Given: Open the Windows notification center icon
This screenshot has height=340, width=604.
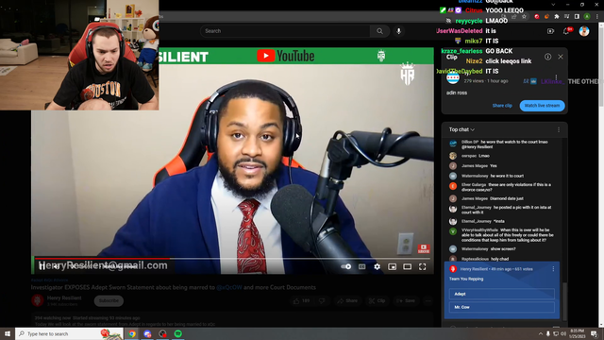Looking at the screenshot, I should (594, 333).
